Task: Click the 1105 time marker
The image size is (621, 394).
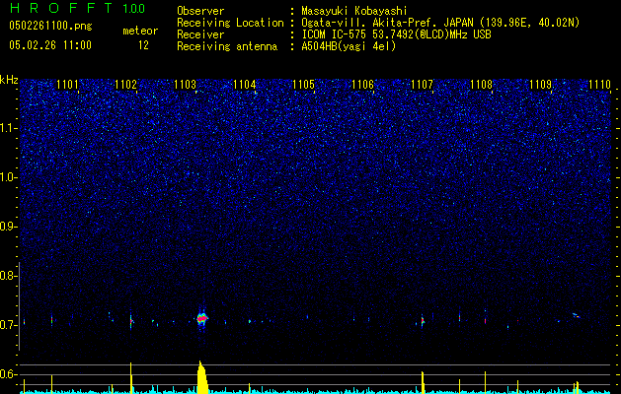Action: [x=303, y=85]
